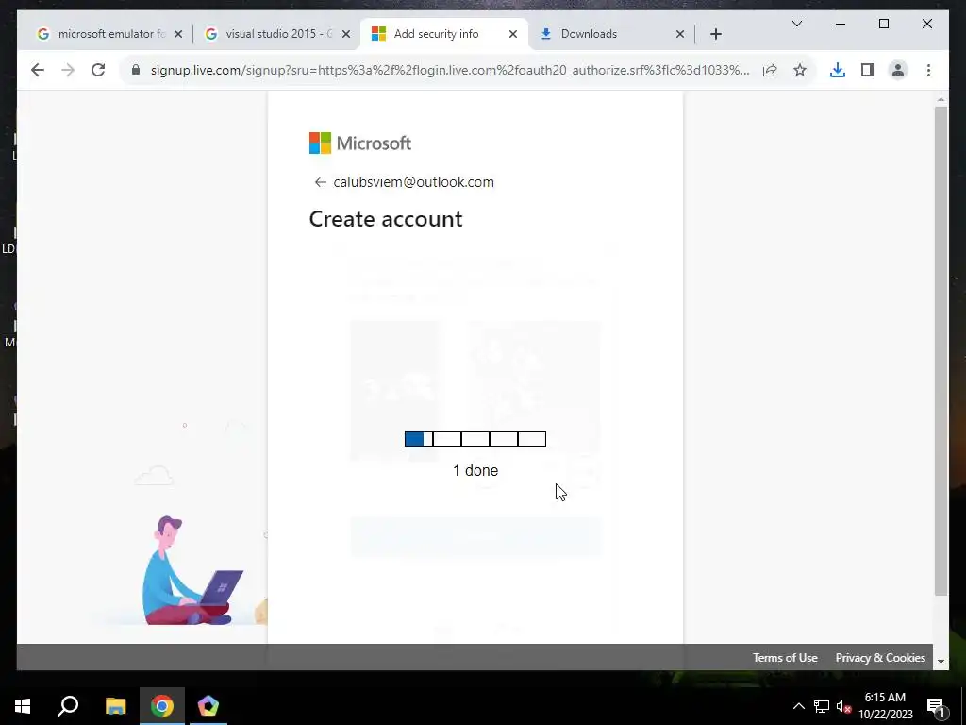The width and height of the screenshot is (966, 725).
Task: Click the Chrome taskbar icon
Action: pos(162,706)
